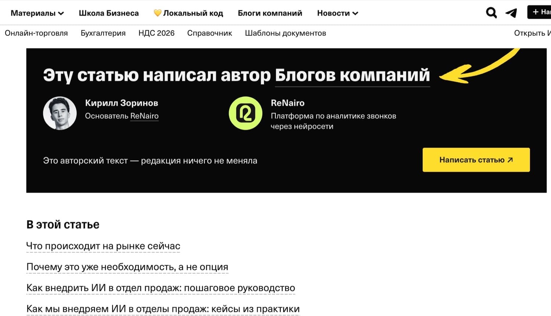Click the Написать статью yellow button
This screenshot has width=551, height=316.
pyautogui.click(x=476, y=160)
